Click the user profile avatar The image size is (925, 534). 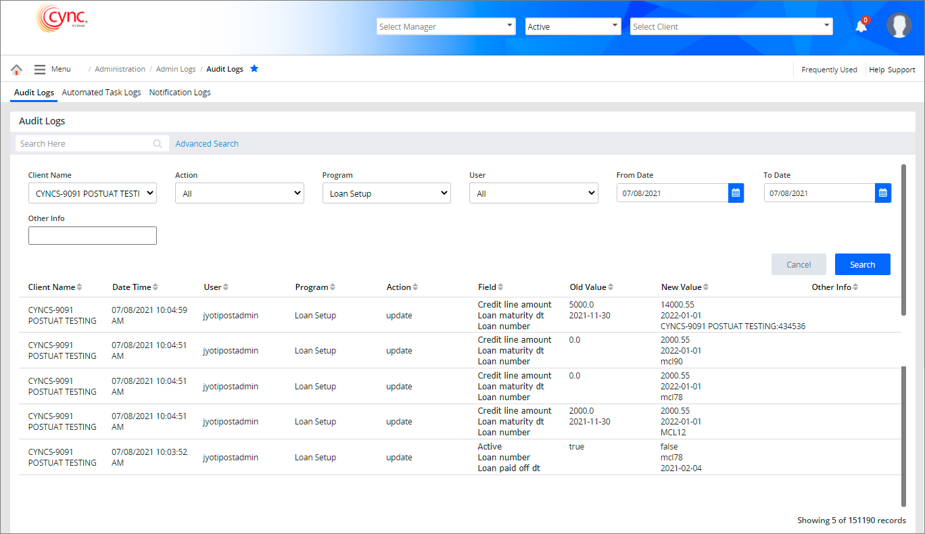coord(899,26)
